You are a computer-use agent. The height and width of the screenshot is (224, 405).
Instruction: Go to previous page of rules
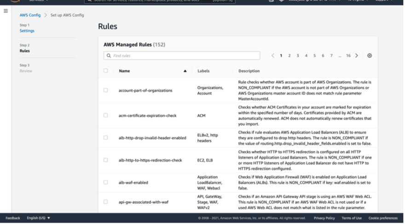point(273,56)
